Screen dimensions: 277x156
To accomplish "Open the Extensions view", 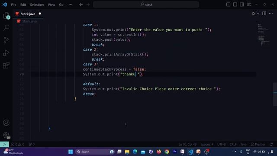I will [6, 65].
